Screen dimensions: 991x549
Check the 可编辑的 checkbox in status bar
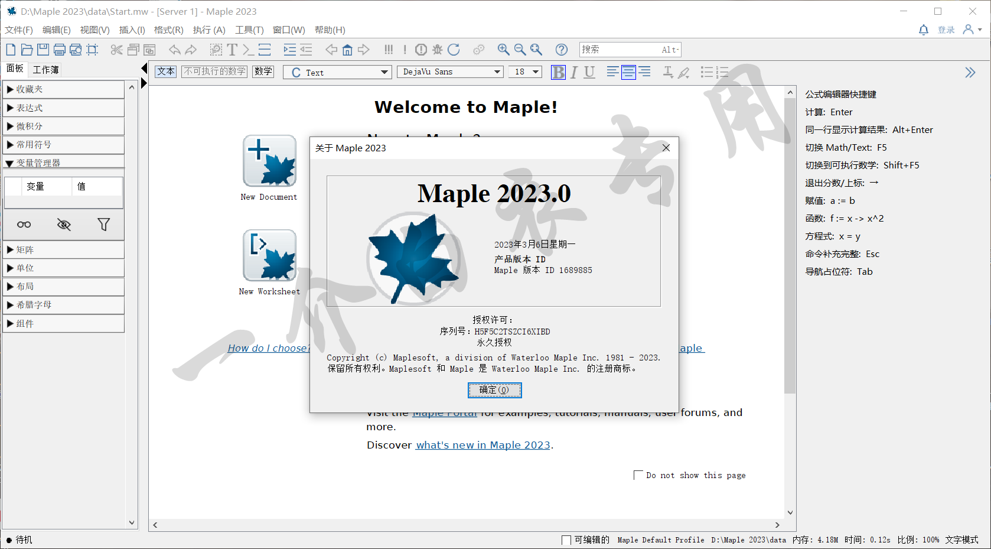pyautogui.click(x=566, y=540)
